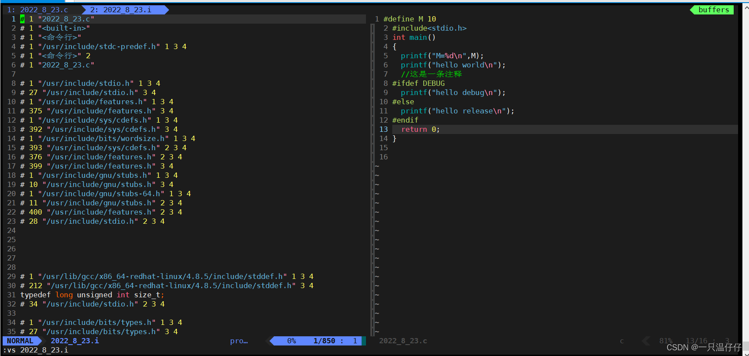This screenshot has width=749, height=356.
Task: Click the 'return 0;' line
Action: click(421, 129)
